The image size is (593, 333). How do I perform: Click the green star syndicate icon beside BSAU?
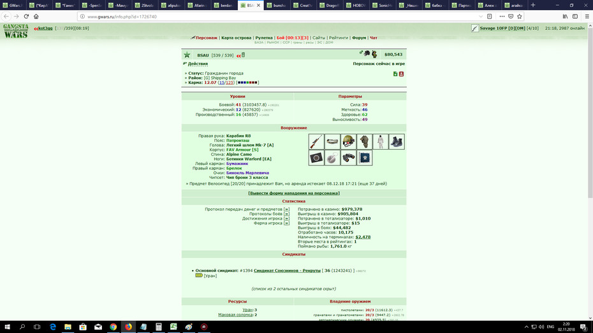point(187,55)
